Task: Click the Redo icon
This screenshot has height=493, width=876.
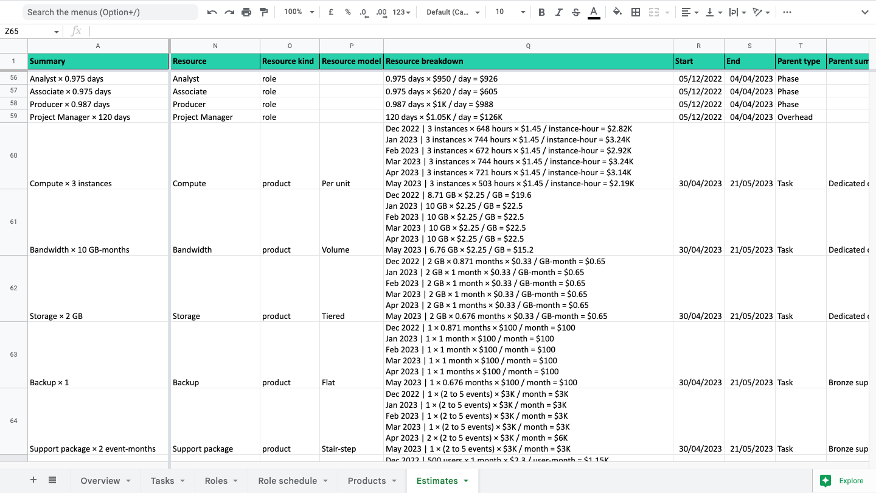Action: 229,12
